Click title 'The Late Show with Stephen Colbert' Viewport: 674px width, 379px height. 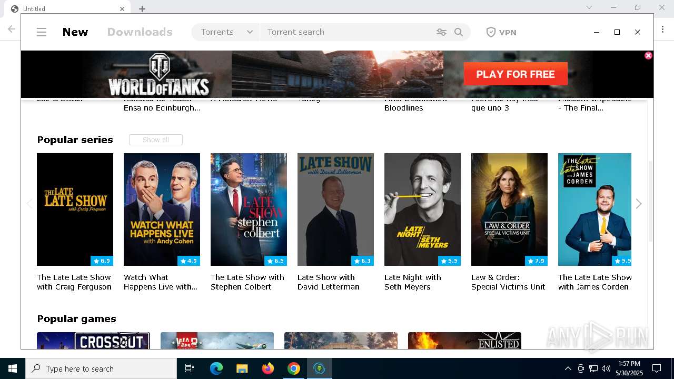(247, 282)
